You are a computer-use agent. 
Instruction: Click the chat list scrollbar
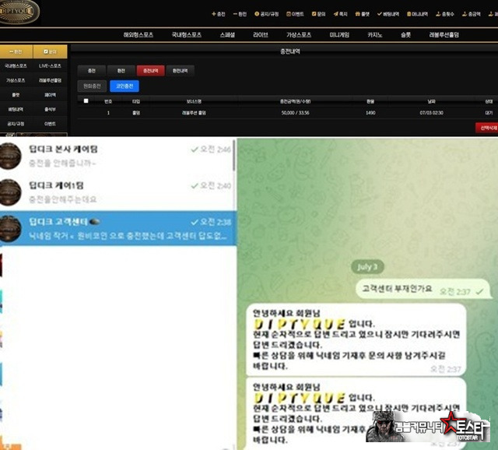(x=234, y=154)
